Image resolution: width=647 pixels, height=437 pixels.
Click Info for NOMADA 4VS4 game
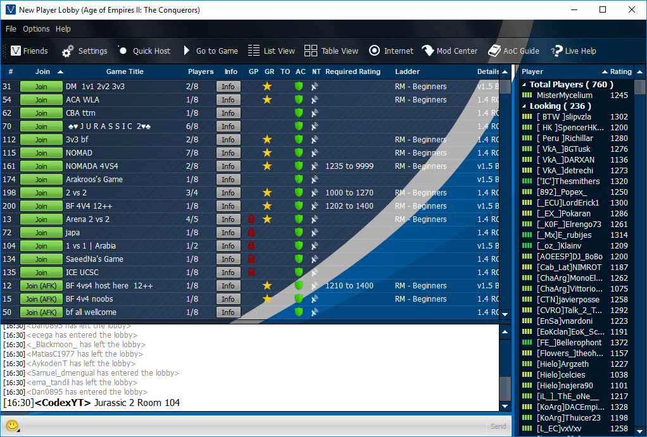[x=228, y=166]
